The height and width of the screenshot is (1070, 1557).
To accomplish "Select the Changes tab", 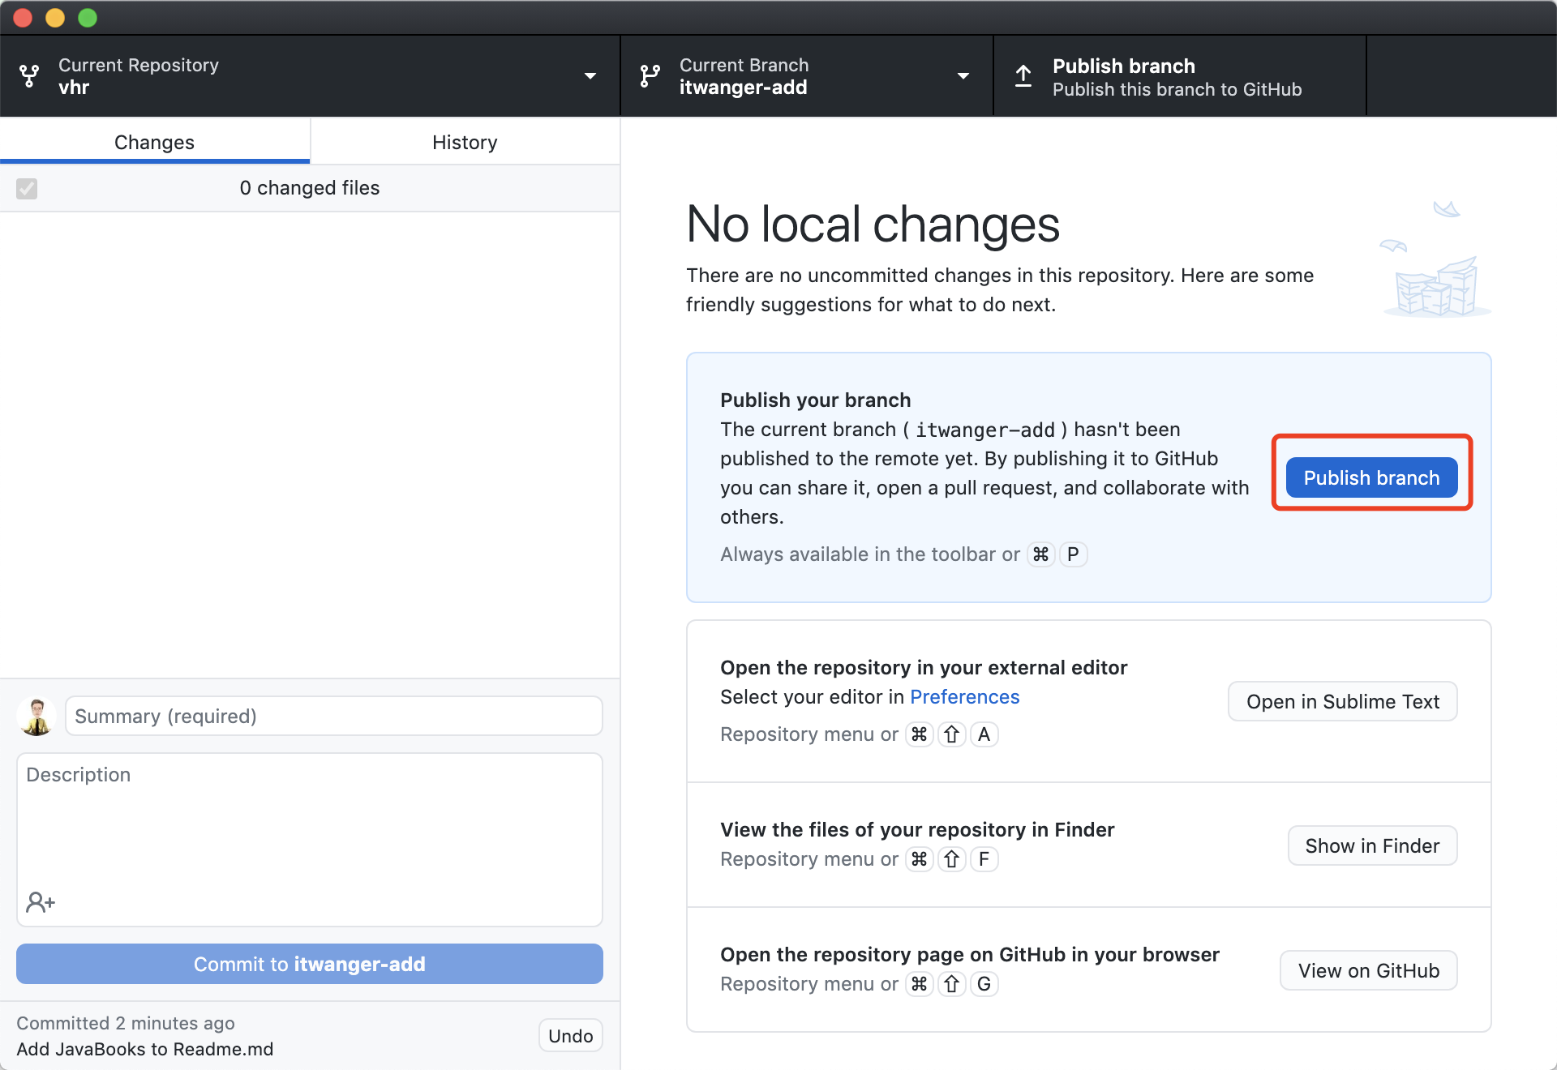I will click(154, 142).
